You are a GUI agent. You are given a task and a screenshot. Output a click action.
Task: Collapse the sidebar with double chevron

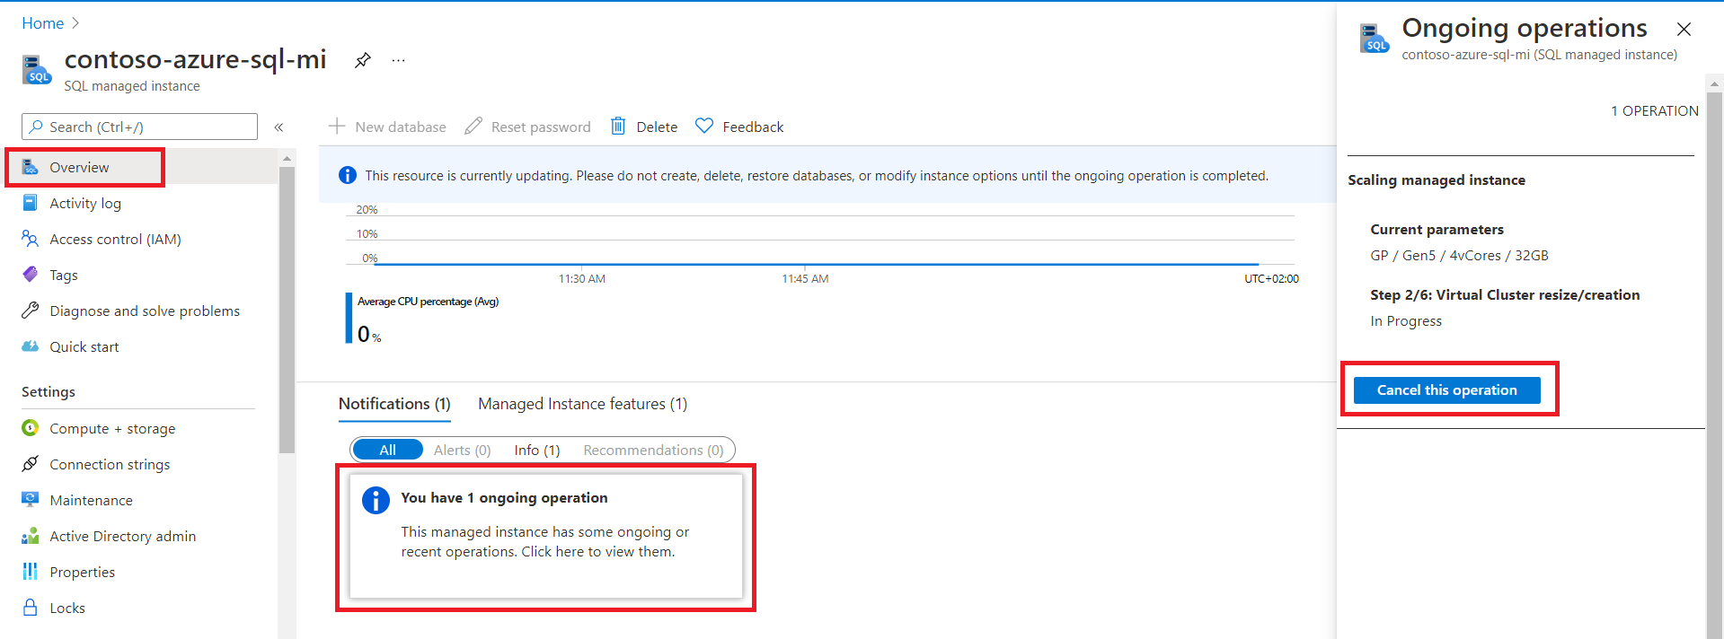(x=278, y=127)
